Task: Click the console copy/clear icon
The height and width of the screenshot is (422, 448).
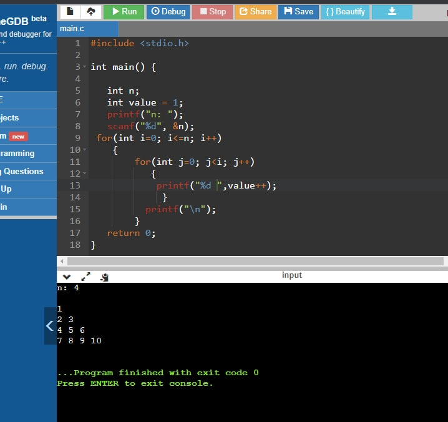Action: point(104,277)
